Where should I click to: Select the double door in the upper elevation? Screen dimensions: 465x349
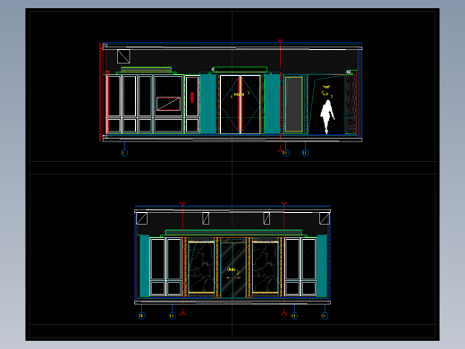click(240, 105)
